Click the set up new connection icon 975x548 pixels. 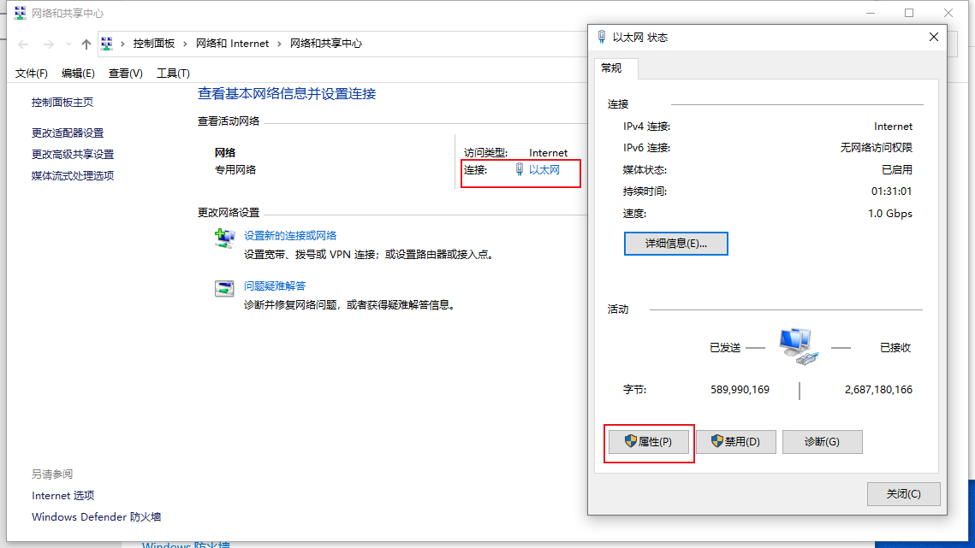click(x=224, y=239)
